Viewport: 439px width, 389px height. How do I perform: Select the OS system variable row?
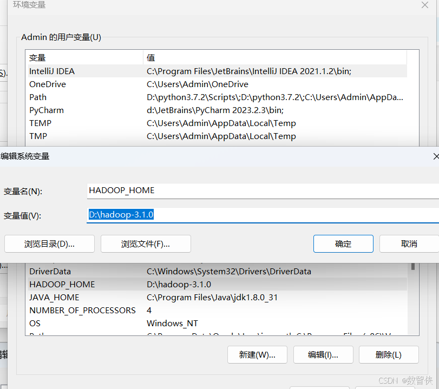[81, 323]
